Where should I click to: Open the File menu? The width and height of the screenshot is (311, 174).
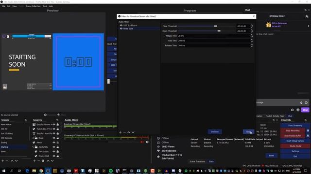point(3,6)
